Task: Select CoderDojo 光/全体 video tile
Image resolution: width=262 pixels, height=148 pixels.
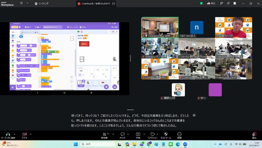Action: point(160,27)
